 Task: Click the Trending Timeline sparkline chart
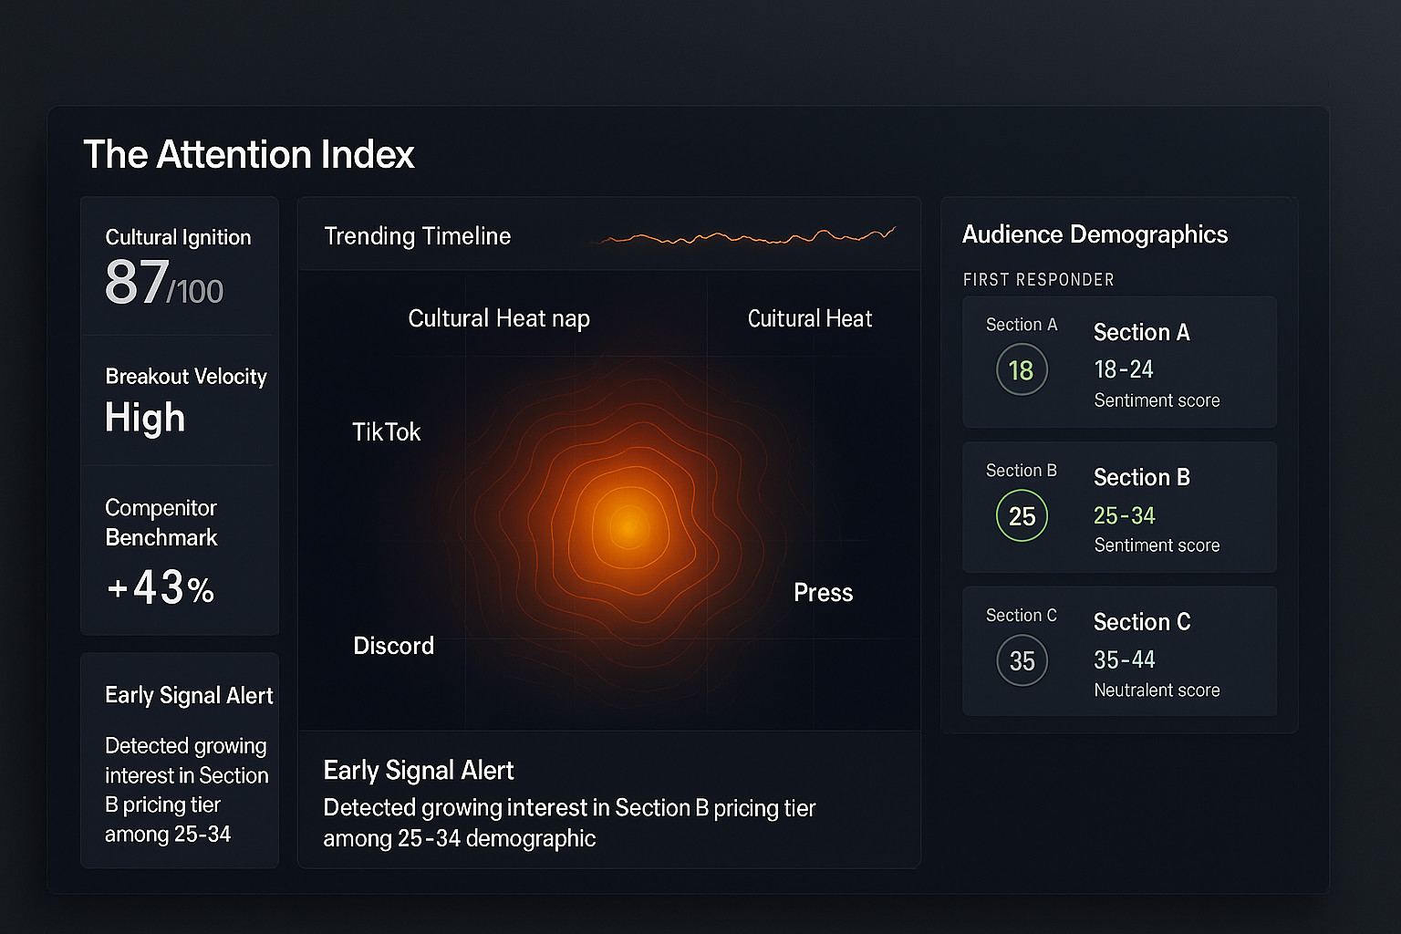pyautogui.click(x=746, y=237)
